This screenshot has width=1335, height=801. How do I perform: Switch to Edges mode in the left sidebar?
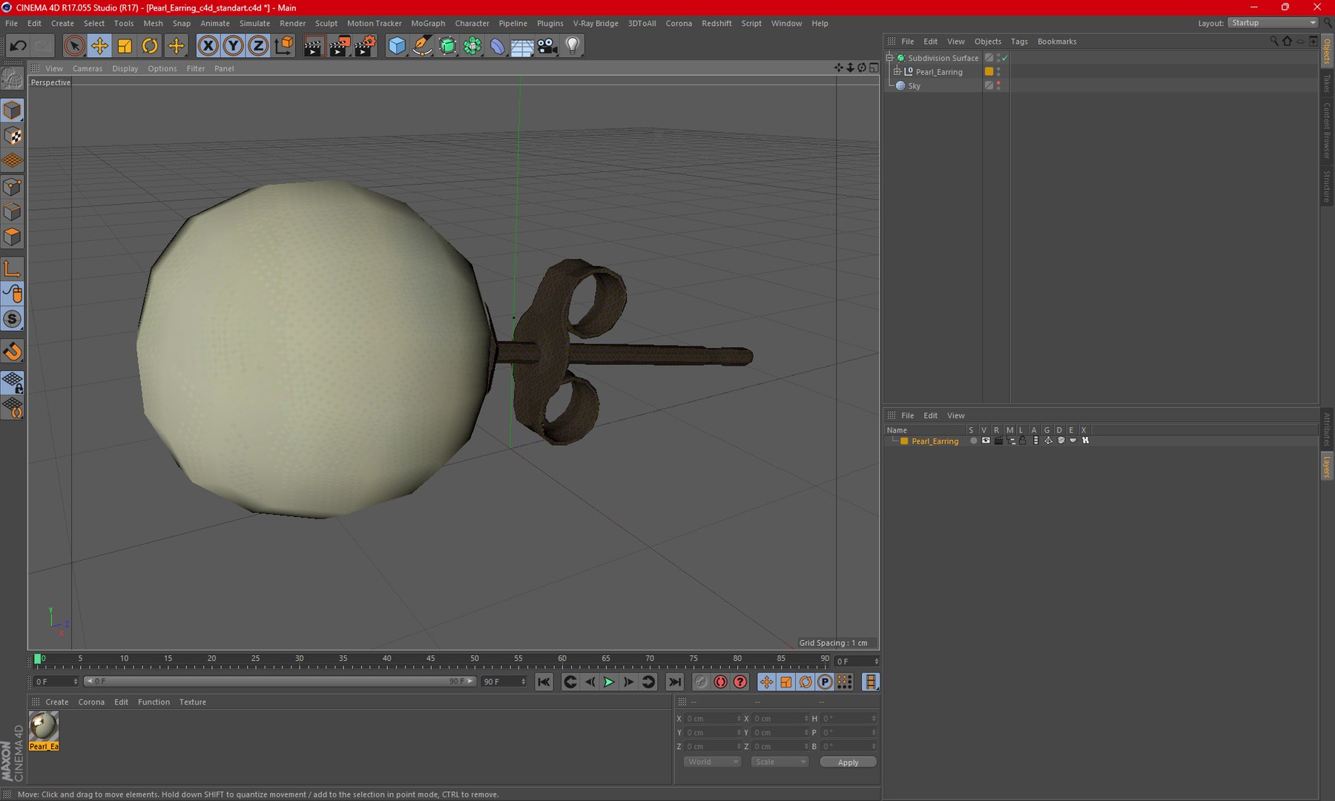point(13,211)
